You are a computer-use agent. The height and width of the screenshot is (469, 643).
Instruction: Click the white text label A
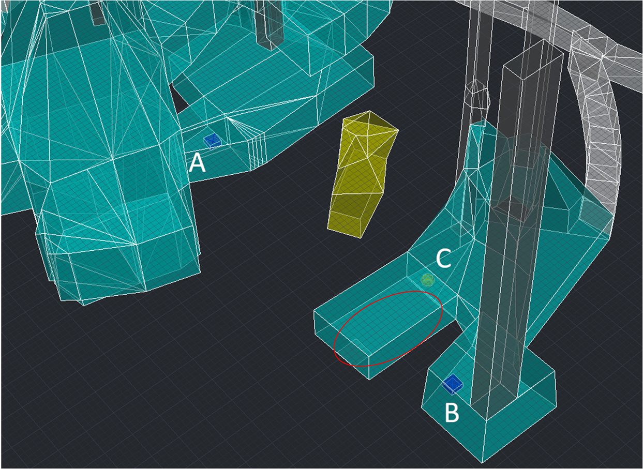[197, 164]
